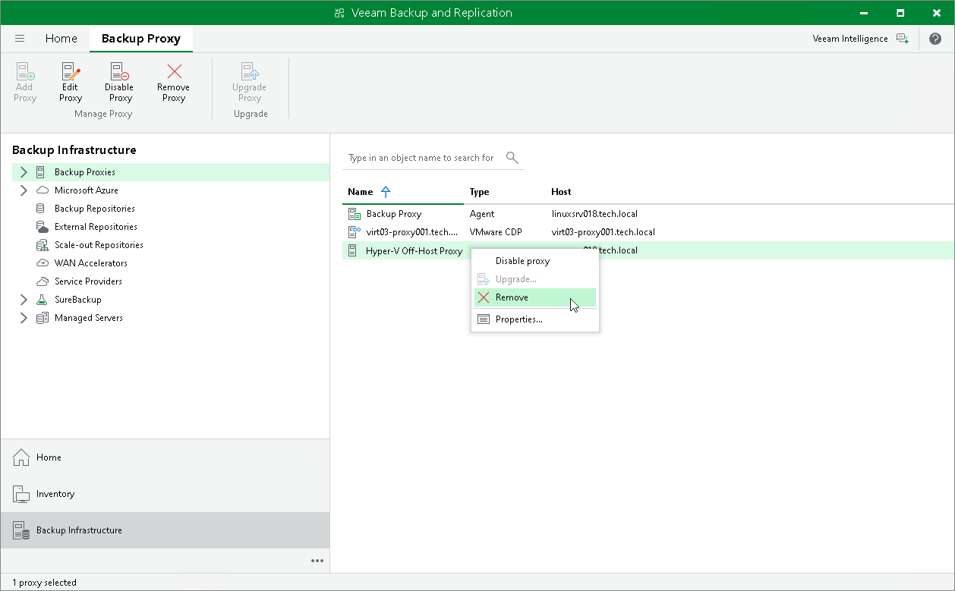Select the Backup Infrastructure view label

tap(79, 530)
